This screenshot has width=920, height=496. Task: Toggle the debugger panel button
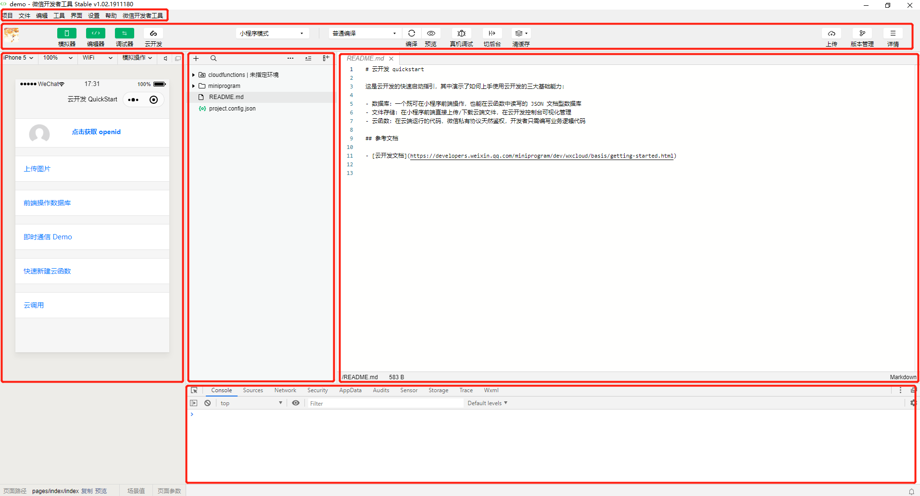(124, 33)
